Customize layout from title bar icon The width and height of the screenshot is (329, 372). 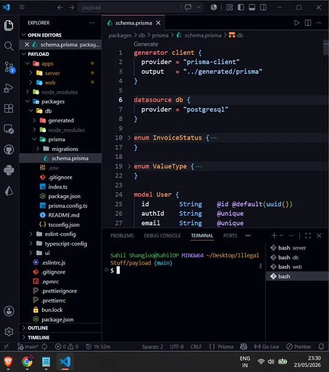pyautogui.click(x=230, y=7)
